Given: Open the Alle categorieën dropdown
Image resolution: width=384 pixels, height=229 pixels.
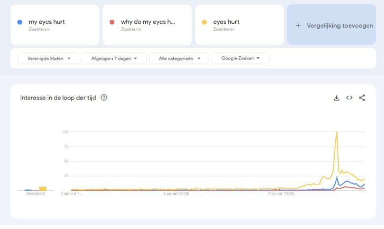Looking at the screenshot, I should click(179, 59).
